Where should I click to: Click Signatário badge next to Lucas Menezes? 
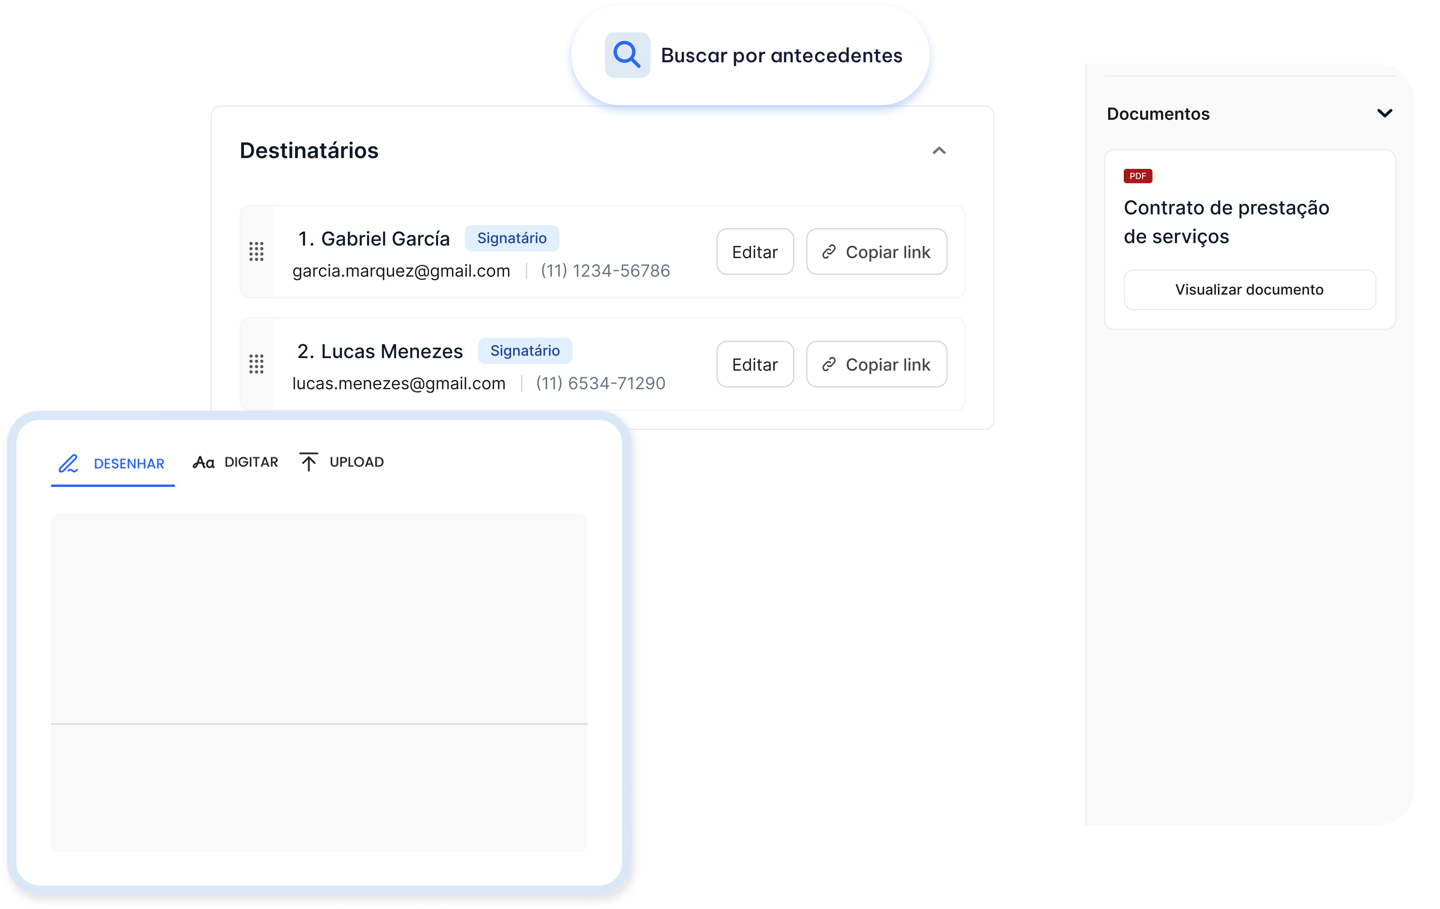524,351
